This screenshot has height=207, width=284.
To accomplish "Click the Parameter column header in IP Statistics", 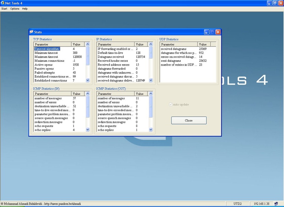I will click(x=116, y=45).
